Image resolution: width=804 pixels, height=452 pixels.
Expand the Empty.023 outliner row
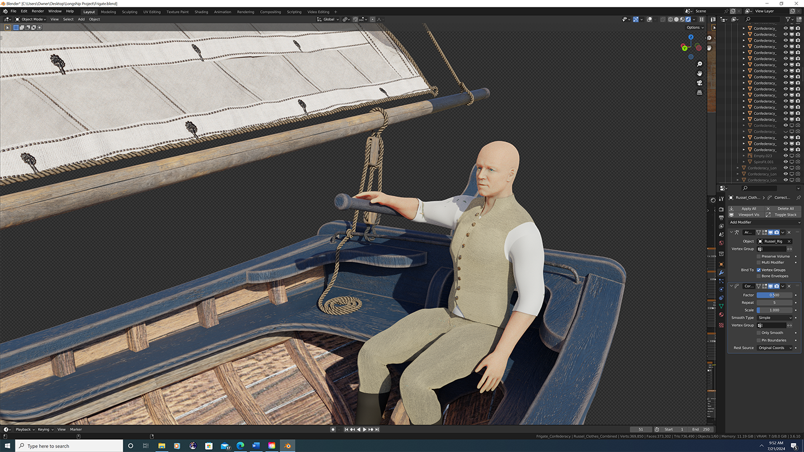coord(744,156)
